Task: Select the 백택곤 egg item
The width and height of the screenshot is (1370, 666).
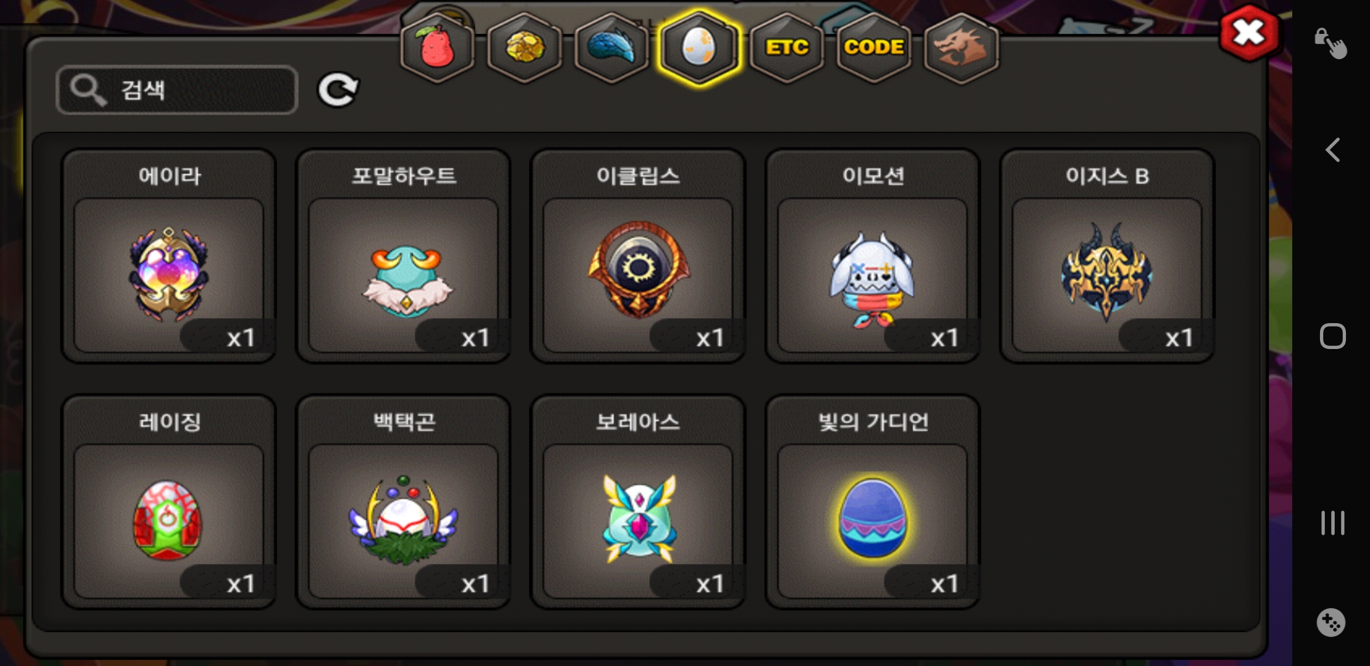Action: pyautogui.click(x=403, y=502)
